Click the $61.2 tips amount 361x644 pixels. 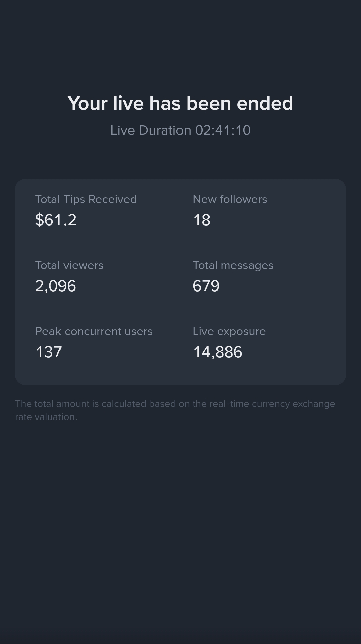pyautogui.click(x=56, y=220)
